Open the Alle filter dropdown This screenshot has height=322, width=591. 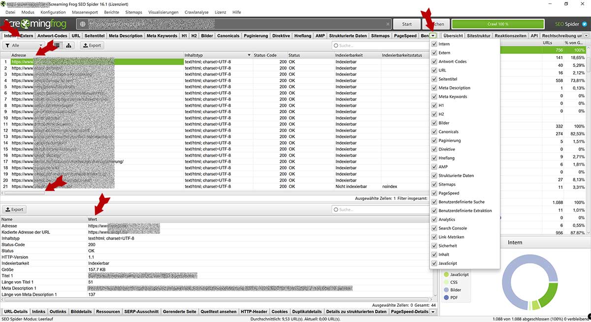pyautogui.click(x=25, y=45)
